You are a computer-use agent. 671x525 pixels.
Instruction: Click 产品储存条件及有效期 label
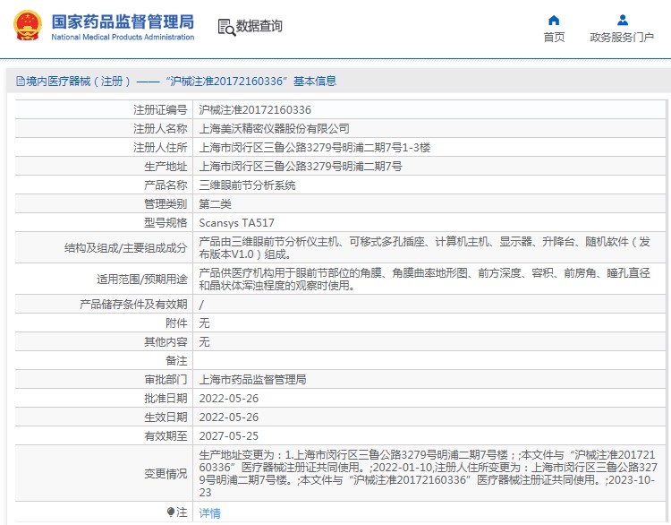[x=133, y=305]
